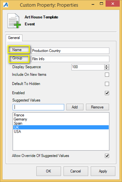
Task: Click the document with green plus icon
Action: point(14,21)
